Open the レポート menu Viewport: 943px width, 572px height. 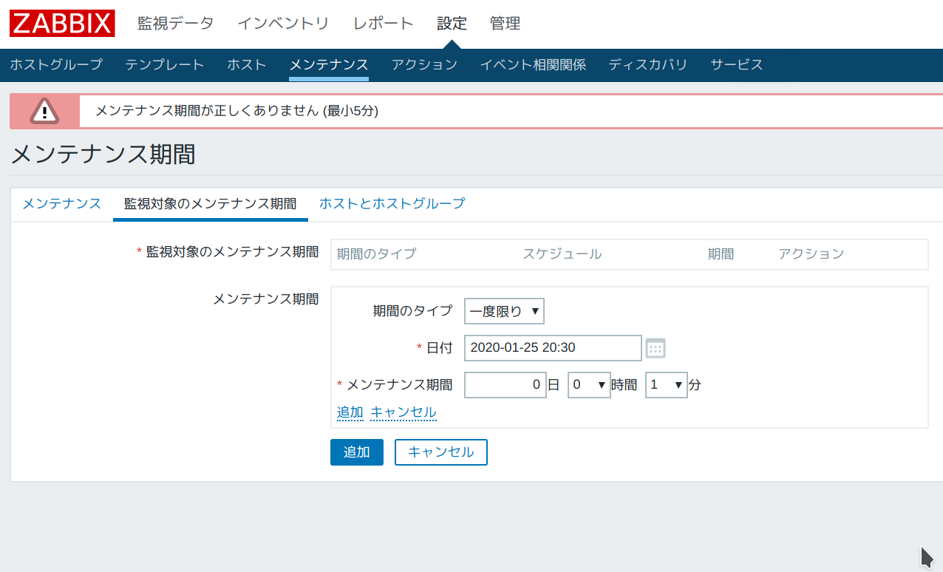coord(383,24)
